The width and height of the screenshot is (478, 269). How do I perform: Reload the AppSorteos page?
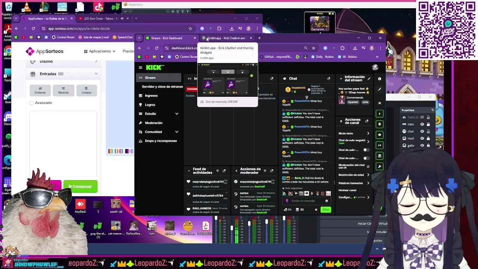click(x=33, y=28)
